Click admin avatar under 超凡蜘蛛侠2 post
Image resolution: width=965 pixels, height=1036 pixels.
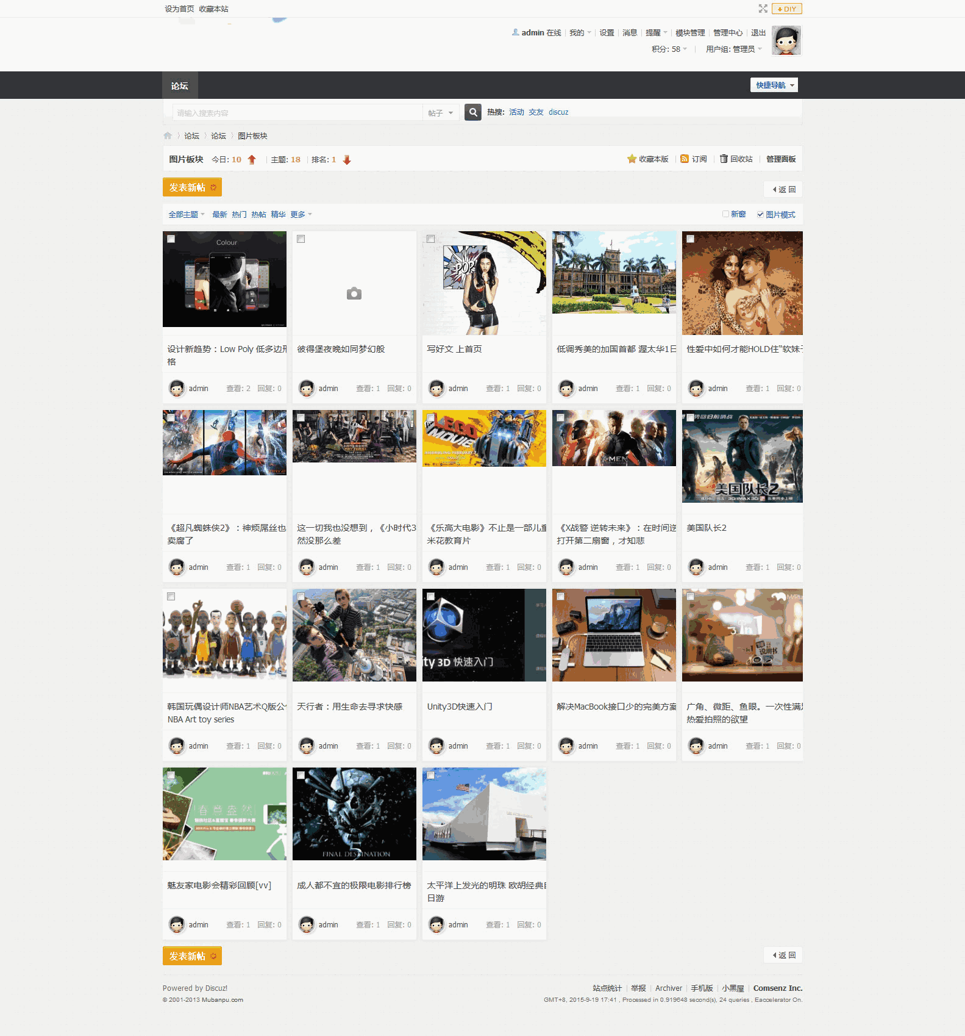tap(177, 567)
